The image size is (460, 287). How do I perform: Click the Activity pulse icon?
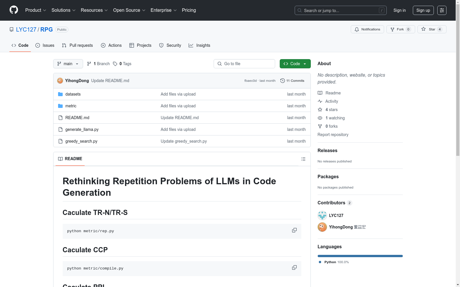point(320,101)
